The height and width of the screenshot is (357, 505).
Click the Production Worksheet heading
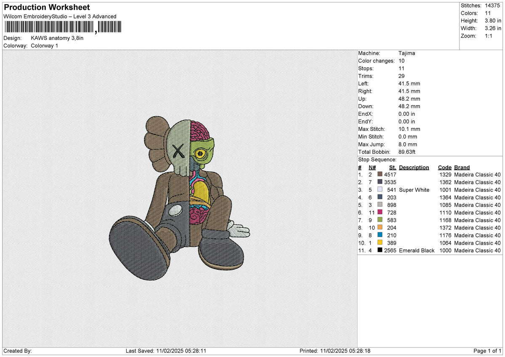47,8
